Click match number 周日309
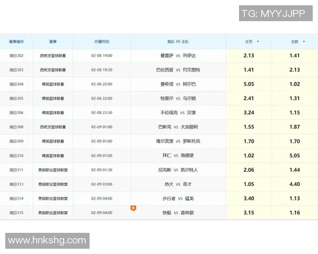318x254 pixels. [x=16, y=141]
